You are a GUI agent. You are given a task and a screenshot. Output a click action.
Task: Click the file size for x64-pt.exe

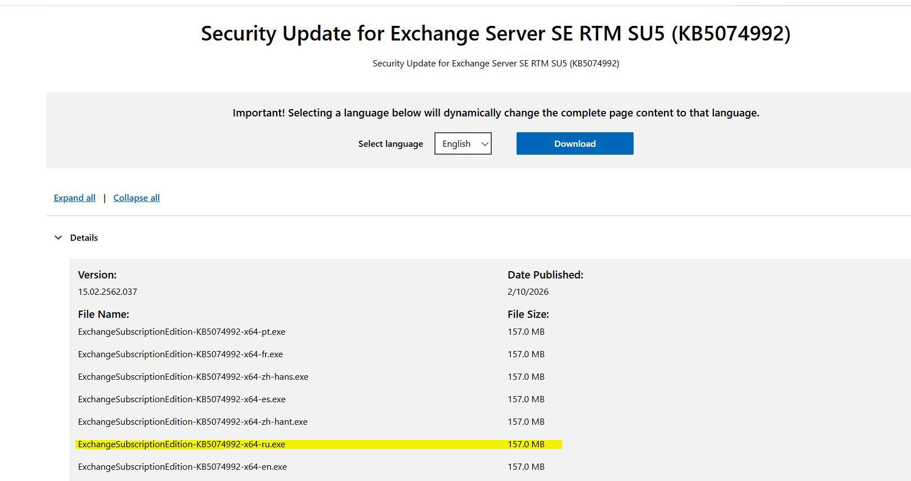[526, 332]
